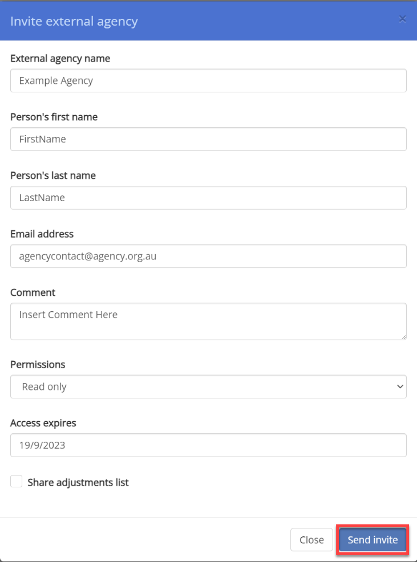Click the chevron arrow on Permissions select
This screenshot has width=417, height=562.
click(x=400, y=387)
